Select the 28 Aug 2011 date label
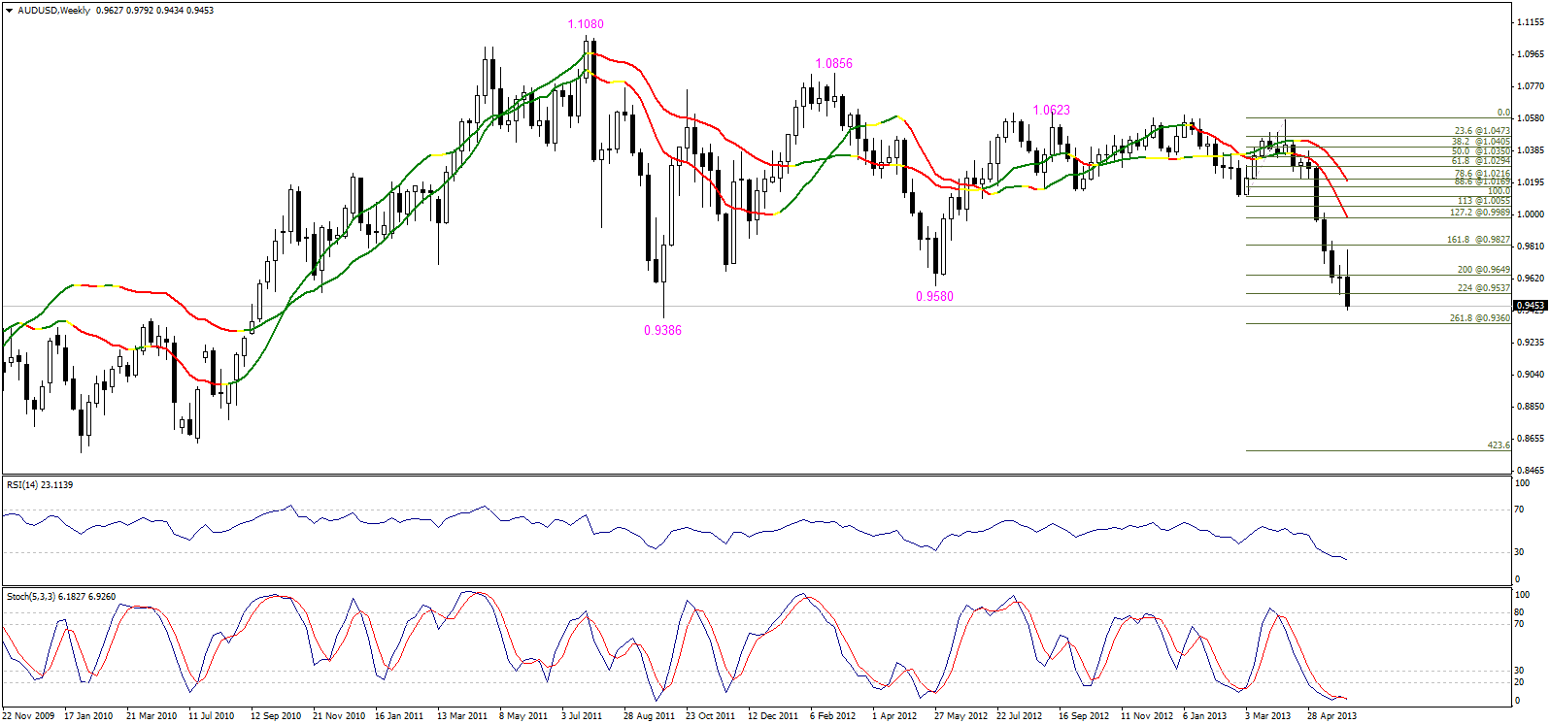 [649, 716]
